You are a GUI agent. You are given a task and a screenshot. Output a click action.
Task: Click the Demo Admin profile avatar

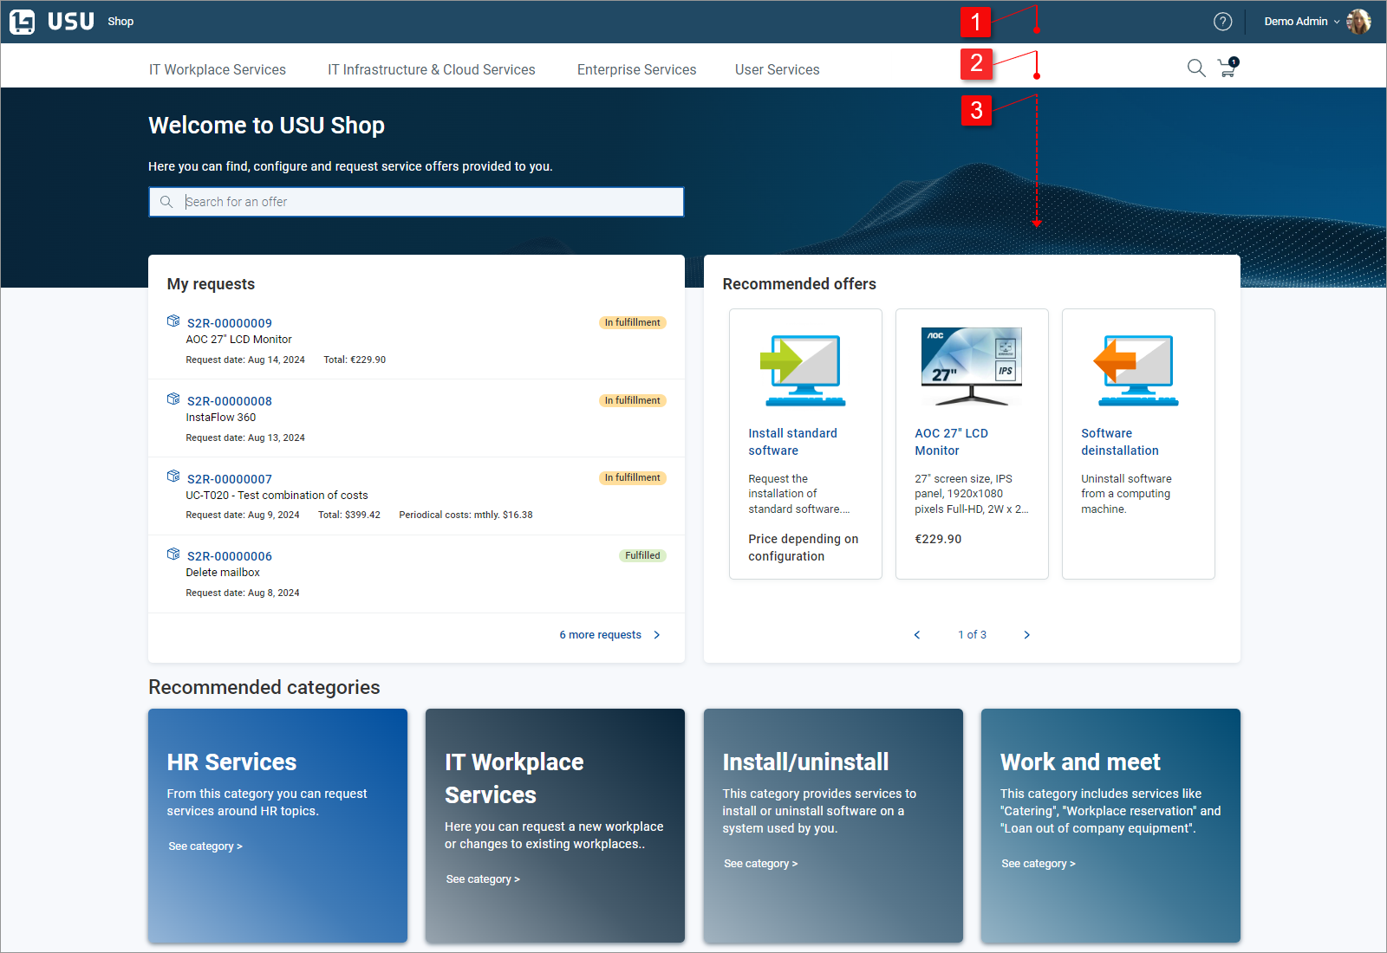(x=1358, y=22)
